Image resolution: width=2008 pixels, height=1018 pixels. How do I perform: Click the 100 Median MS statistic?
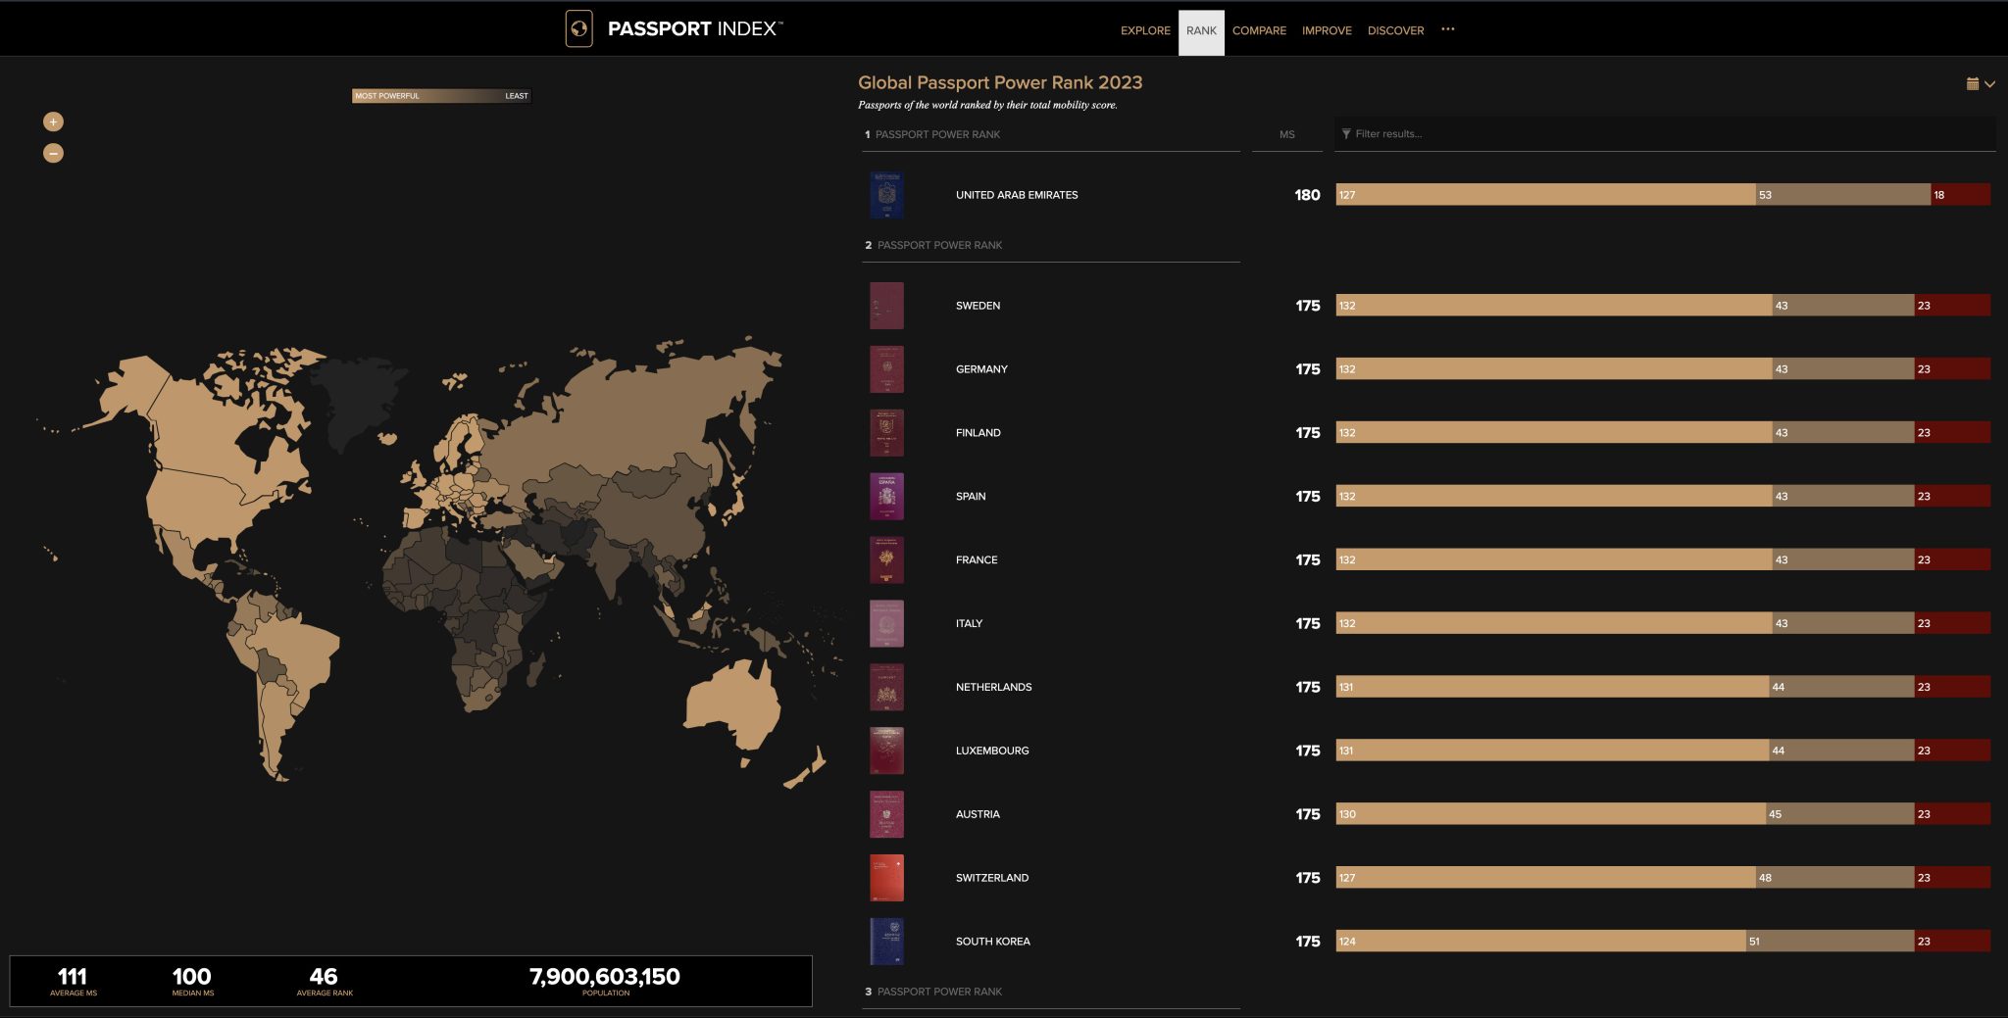point(192,981)
